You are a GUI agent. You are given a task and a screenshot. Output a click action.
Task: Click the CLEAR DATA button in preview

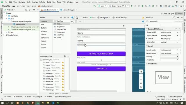101,69
